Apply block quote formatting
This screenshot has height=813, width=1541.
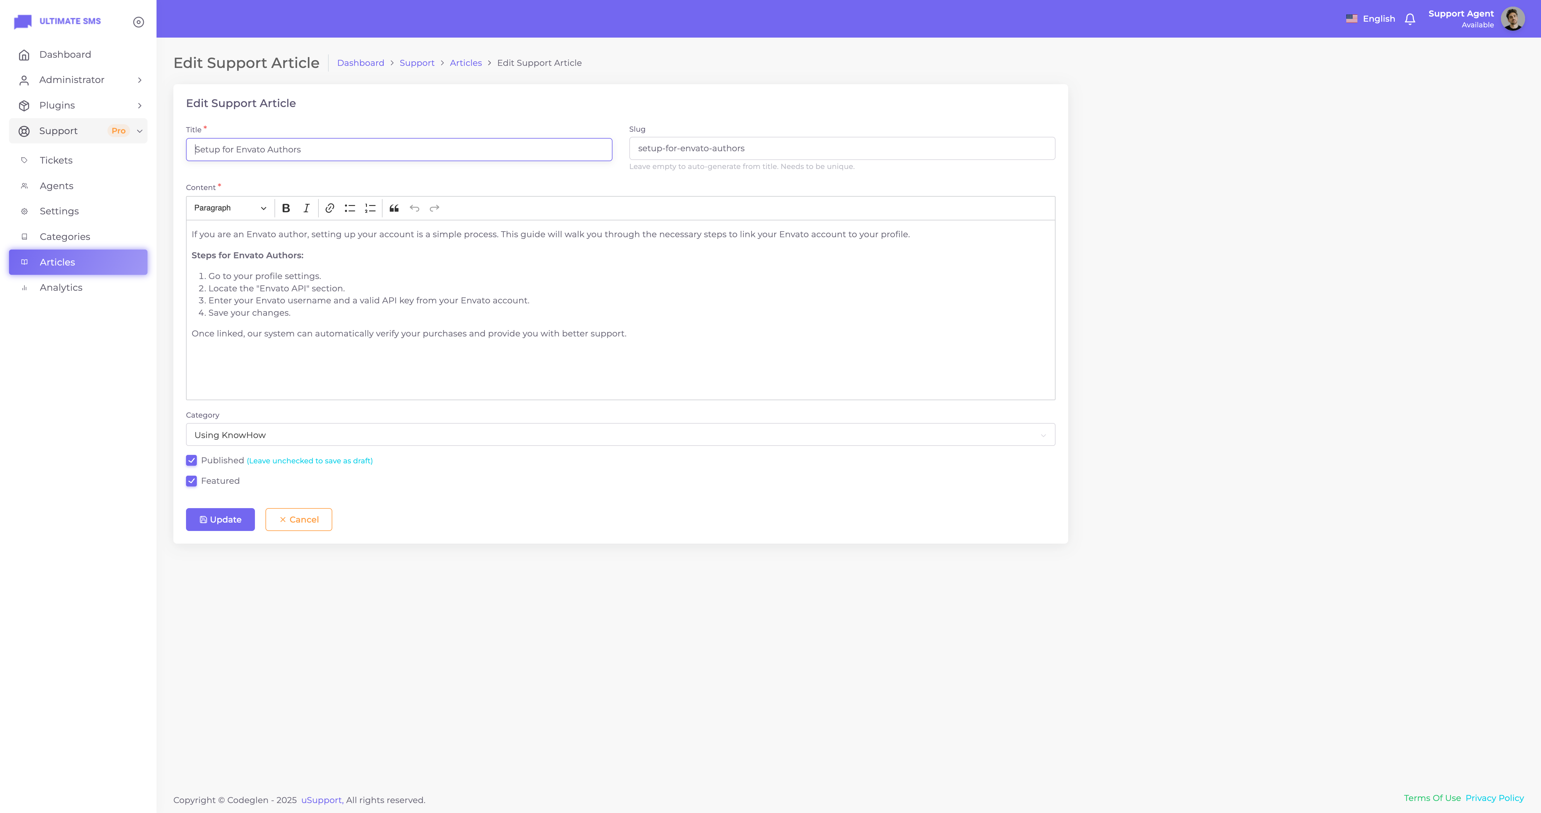pos(394,208)
